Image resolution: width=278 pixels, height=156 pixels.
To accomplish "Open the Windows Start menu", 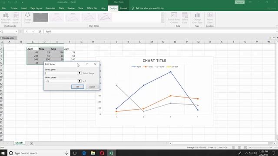I will coord(3,153).
